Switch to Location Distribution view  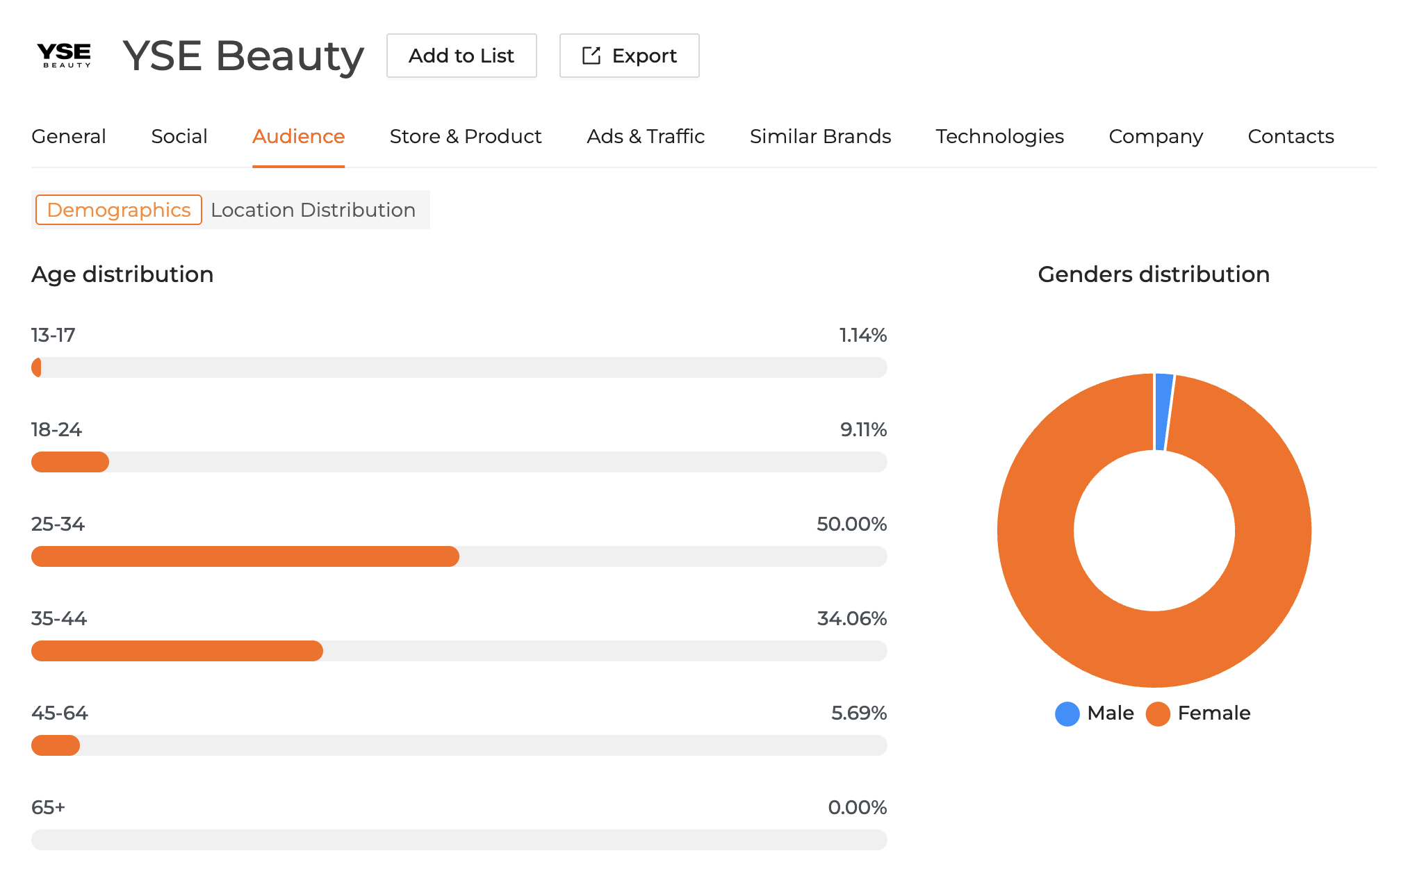(313, 209)
